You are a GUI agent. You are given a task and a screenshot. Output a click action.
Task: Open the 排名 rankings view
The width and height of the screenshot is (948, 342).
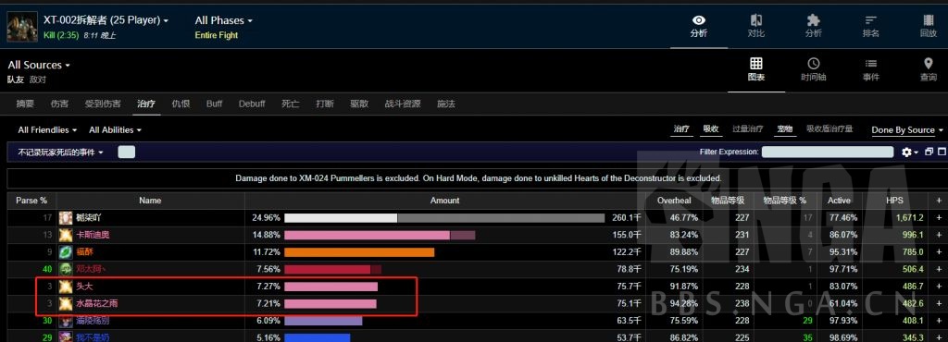tap(870, 26)
